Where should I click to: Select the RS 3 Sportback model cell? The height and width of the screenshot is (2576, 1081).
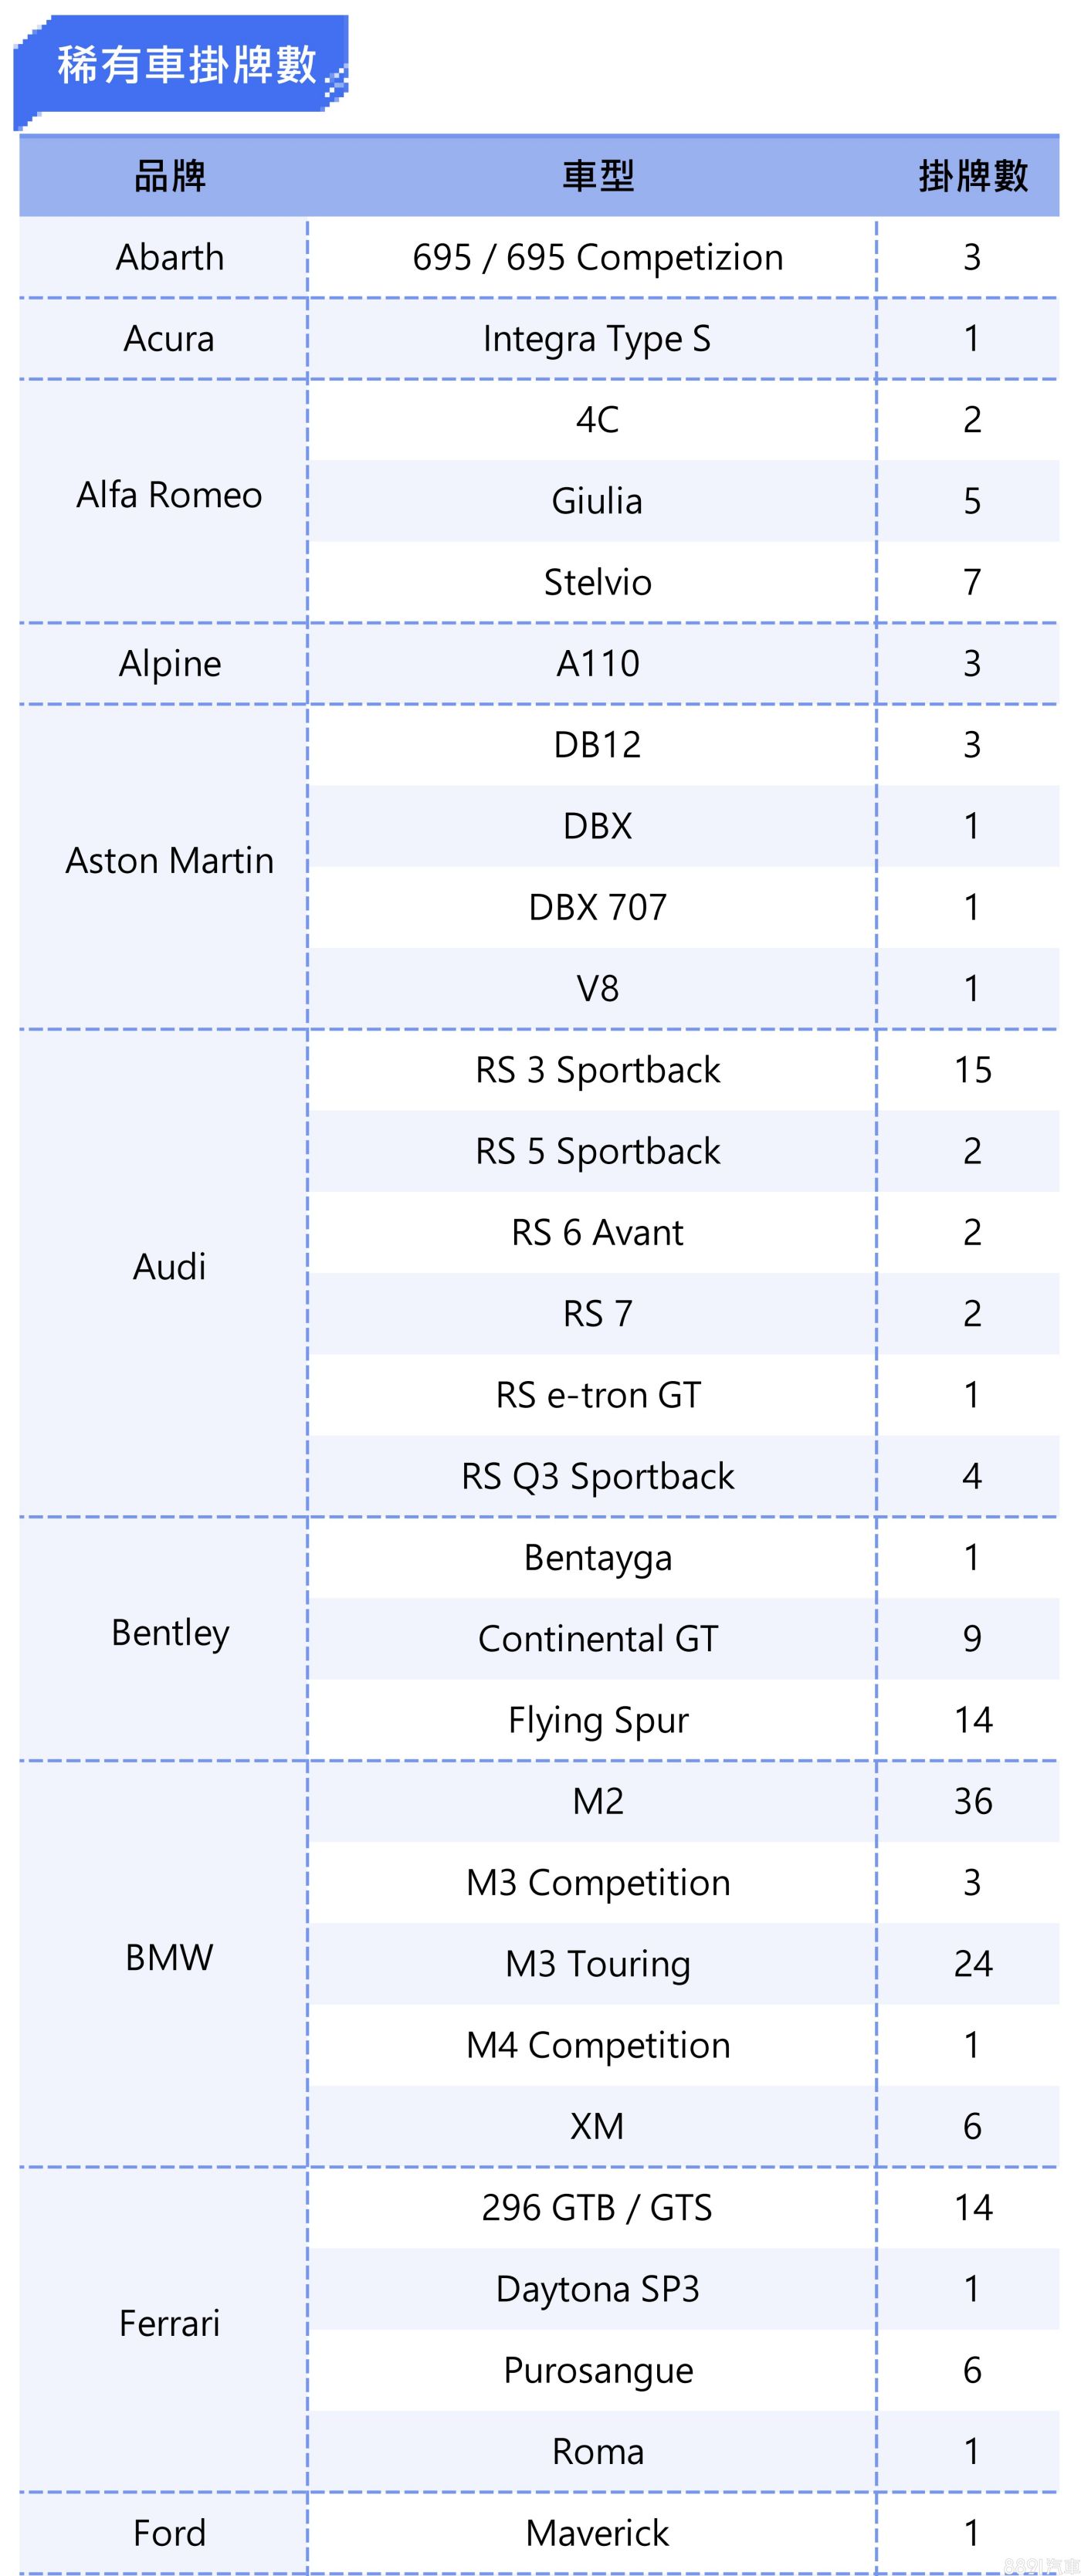(597, 1070)
